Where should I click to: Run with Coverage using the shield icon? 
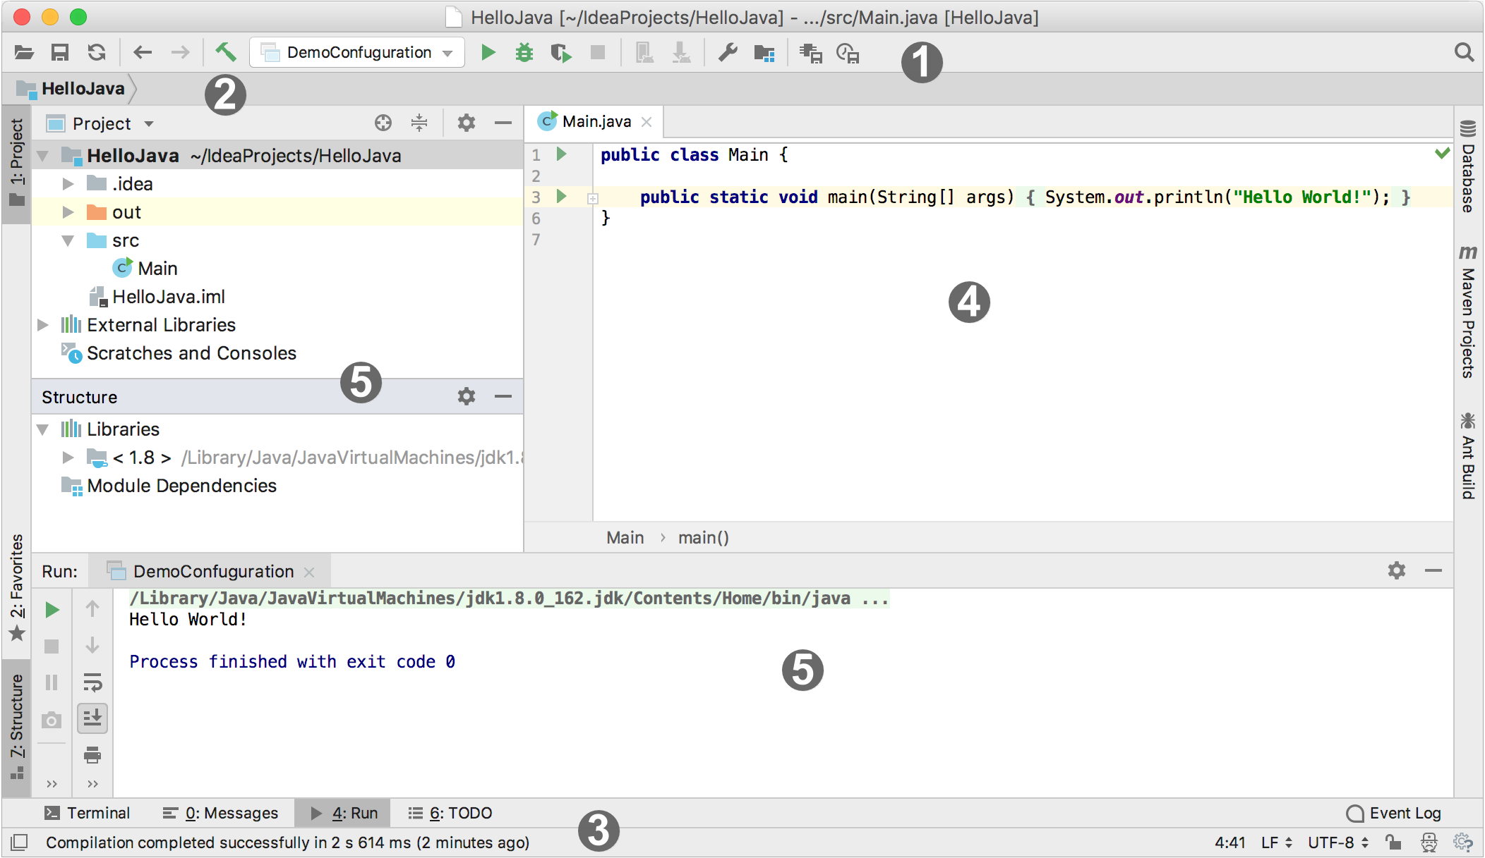tap(561, 53)
